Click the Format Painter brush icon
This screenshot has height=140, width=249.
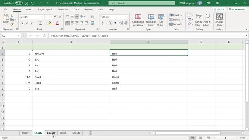pyautogui.click(x=12, y=24)
